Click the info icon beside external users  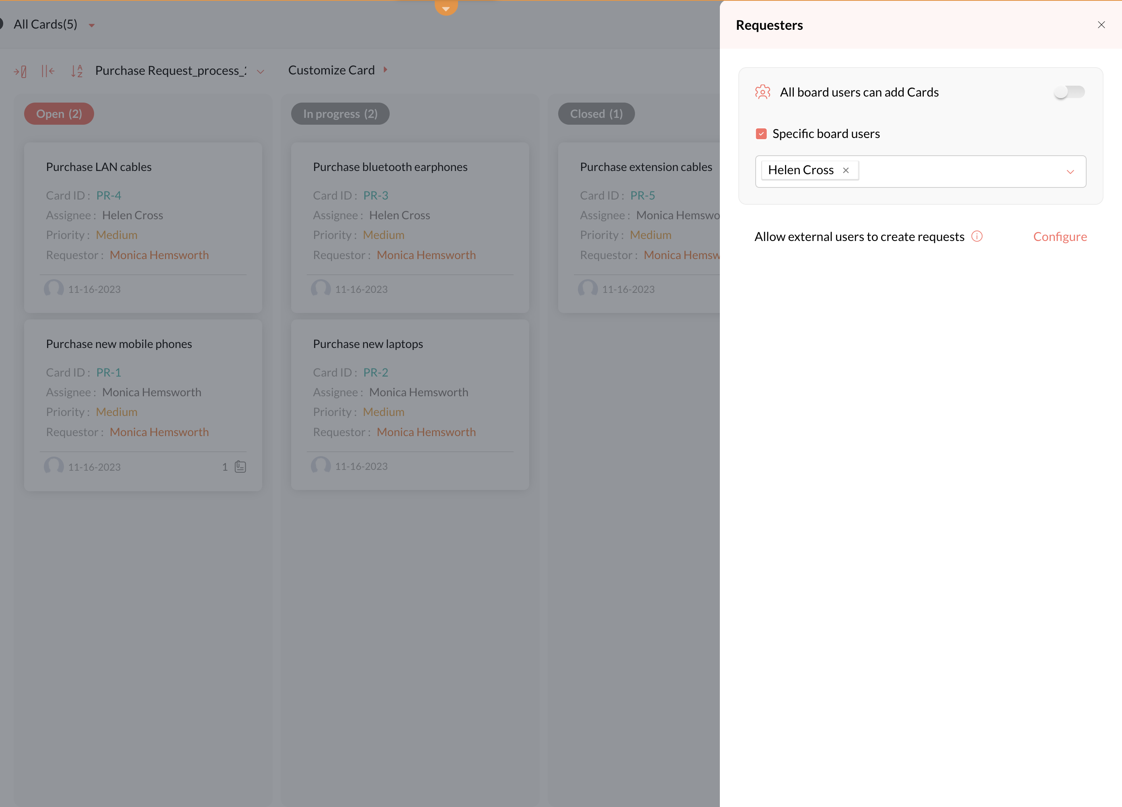coord(976,237)
